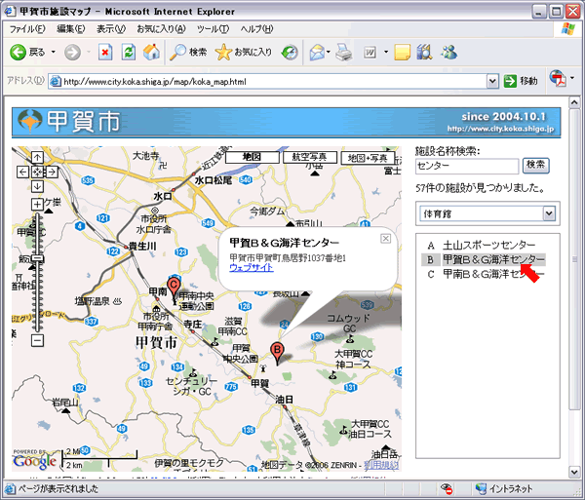Select result C 甲南B&G海洋センター
Screen dimensions: 585x500
point(485,274)
